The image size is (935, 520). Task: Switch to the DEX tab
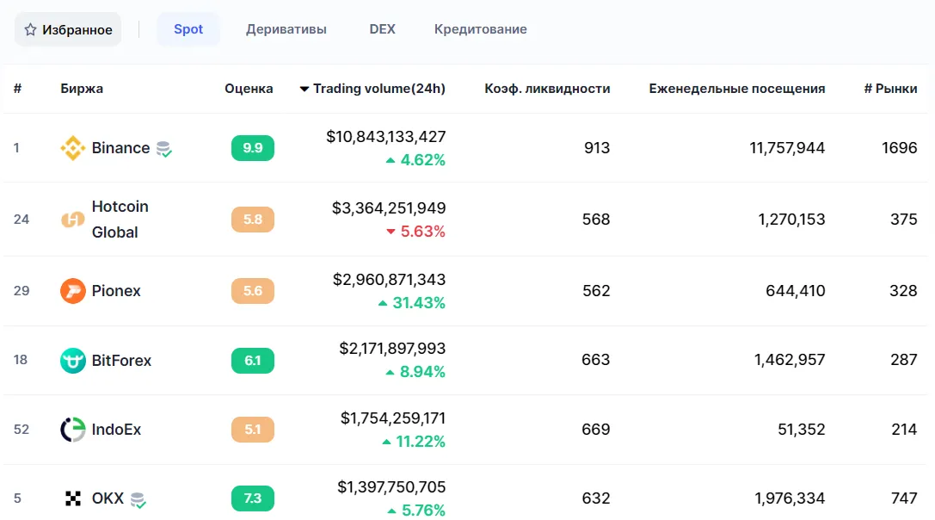(x=382, y=29)
